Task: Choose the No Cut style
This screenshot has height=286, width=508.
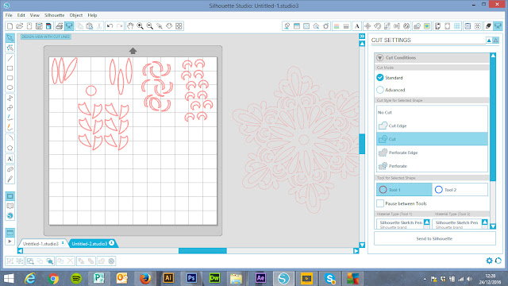Action: pyautogui.click(x=432, y=113)
